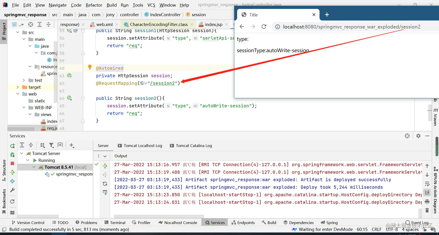This screenshot has height=235, width=439.
Task: Collapse the Tomcat Server node in Services
Action: 21,153
